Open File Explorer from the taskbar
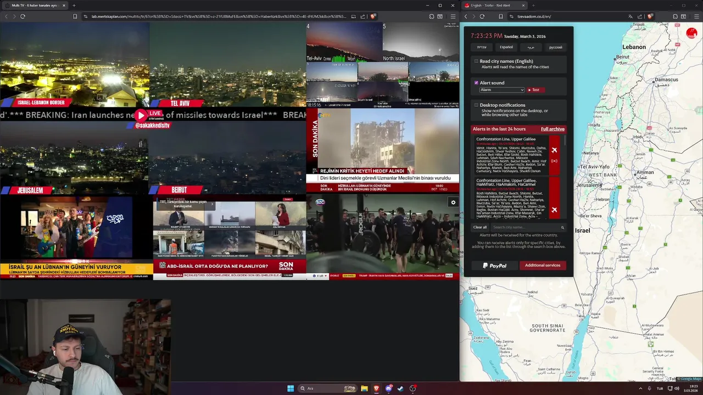703x395 pixels. tap(364, 388)
